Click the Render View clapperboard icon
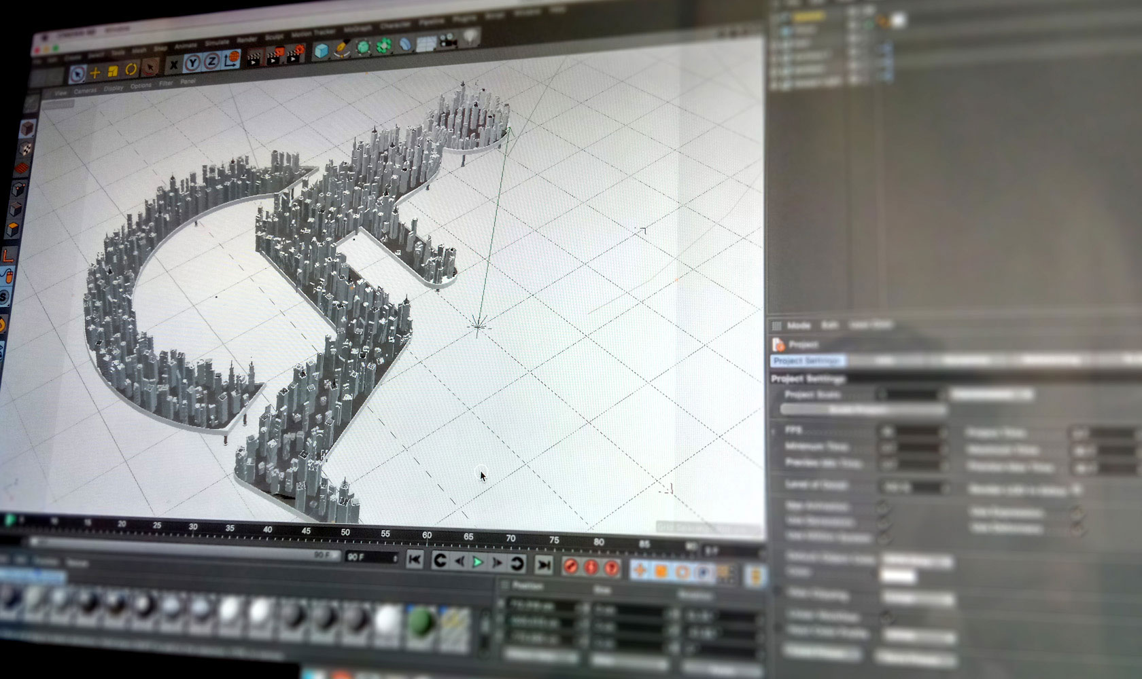The image size is (1142, 679). tap(254, 57)
